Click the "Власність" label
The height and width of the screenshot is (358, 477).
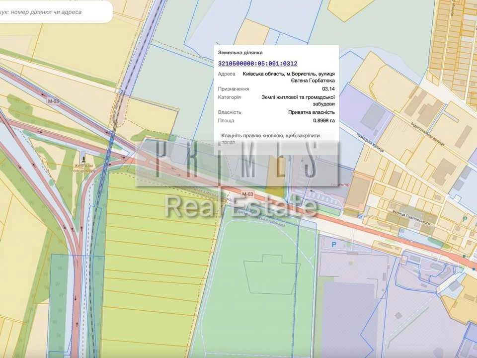click(x=230, y=112)
